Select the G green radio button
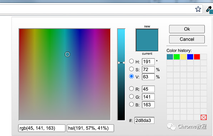213x136 pixels. click(x=132, y=96)
